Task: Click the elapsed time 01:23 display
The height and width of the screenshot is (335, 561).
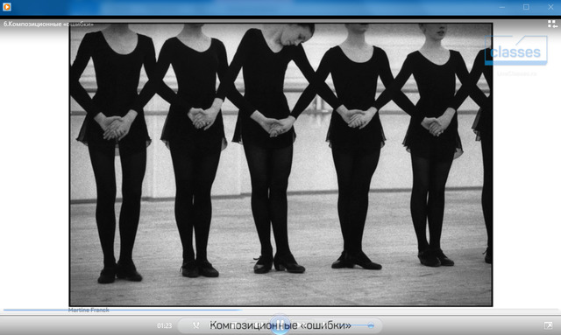Action: (164, 325)
